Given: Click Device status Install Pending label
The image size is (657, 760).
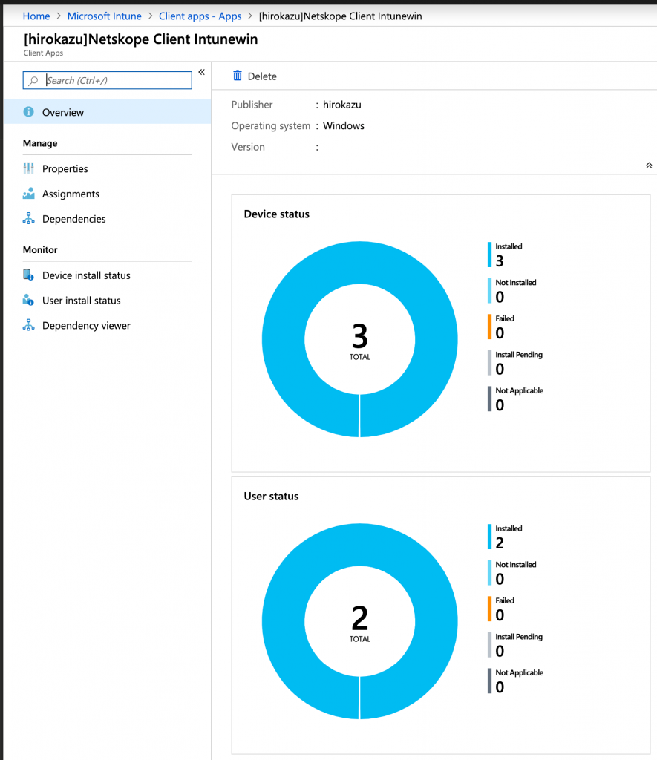Looking at the screenshot, I should pyautogui.click(x=519, y=355).
